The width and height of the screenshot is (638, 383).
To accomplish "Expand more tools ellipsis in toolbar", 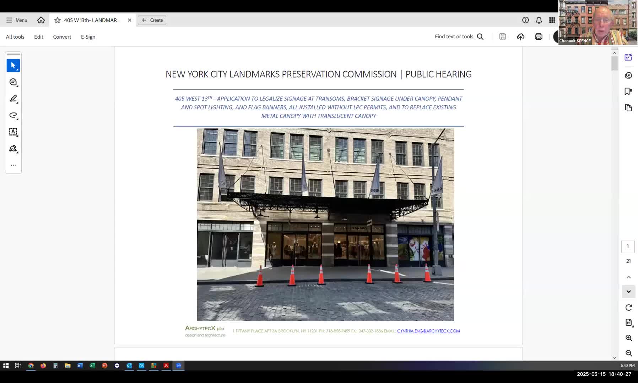I will pyautogui.click(x=13, y=165).
